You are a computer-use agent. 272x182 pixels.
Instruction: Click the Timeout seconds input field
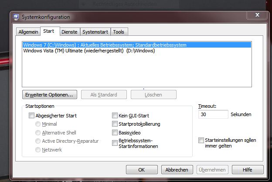213,114
